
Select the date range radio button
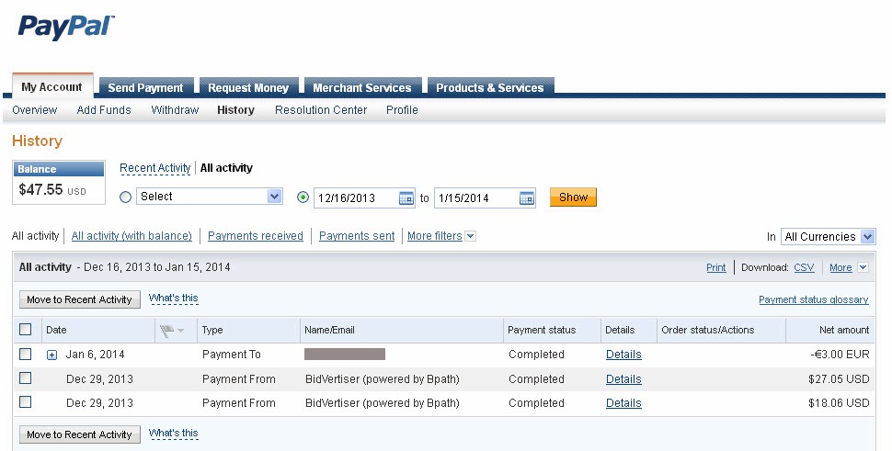tap(303, 197)
